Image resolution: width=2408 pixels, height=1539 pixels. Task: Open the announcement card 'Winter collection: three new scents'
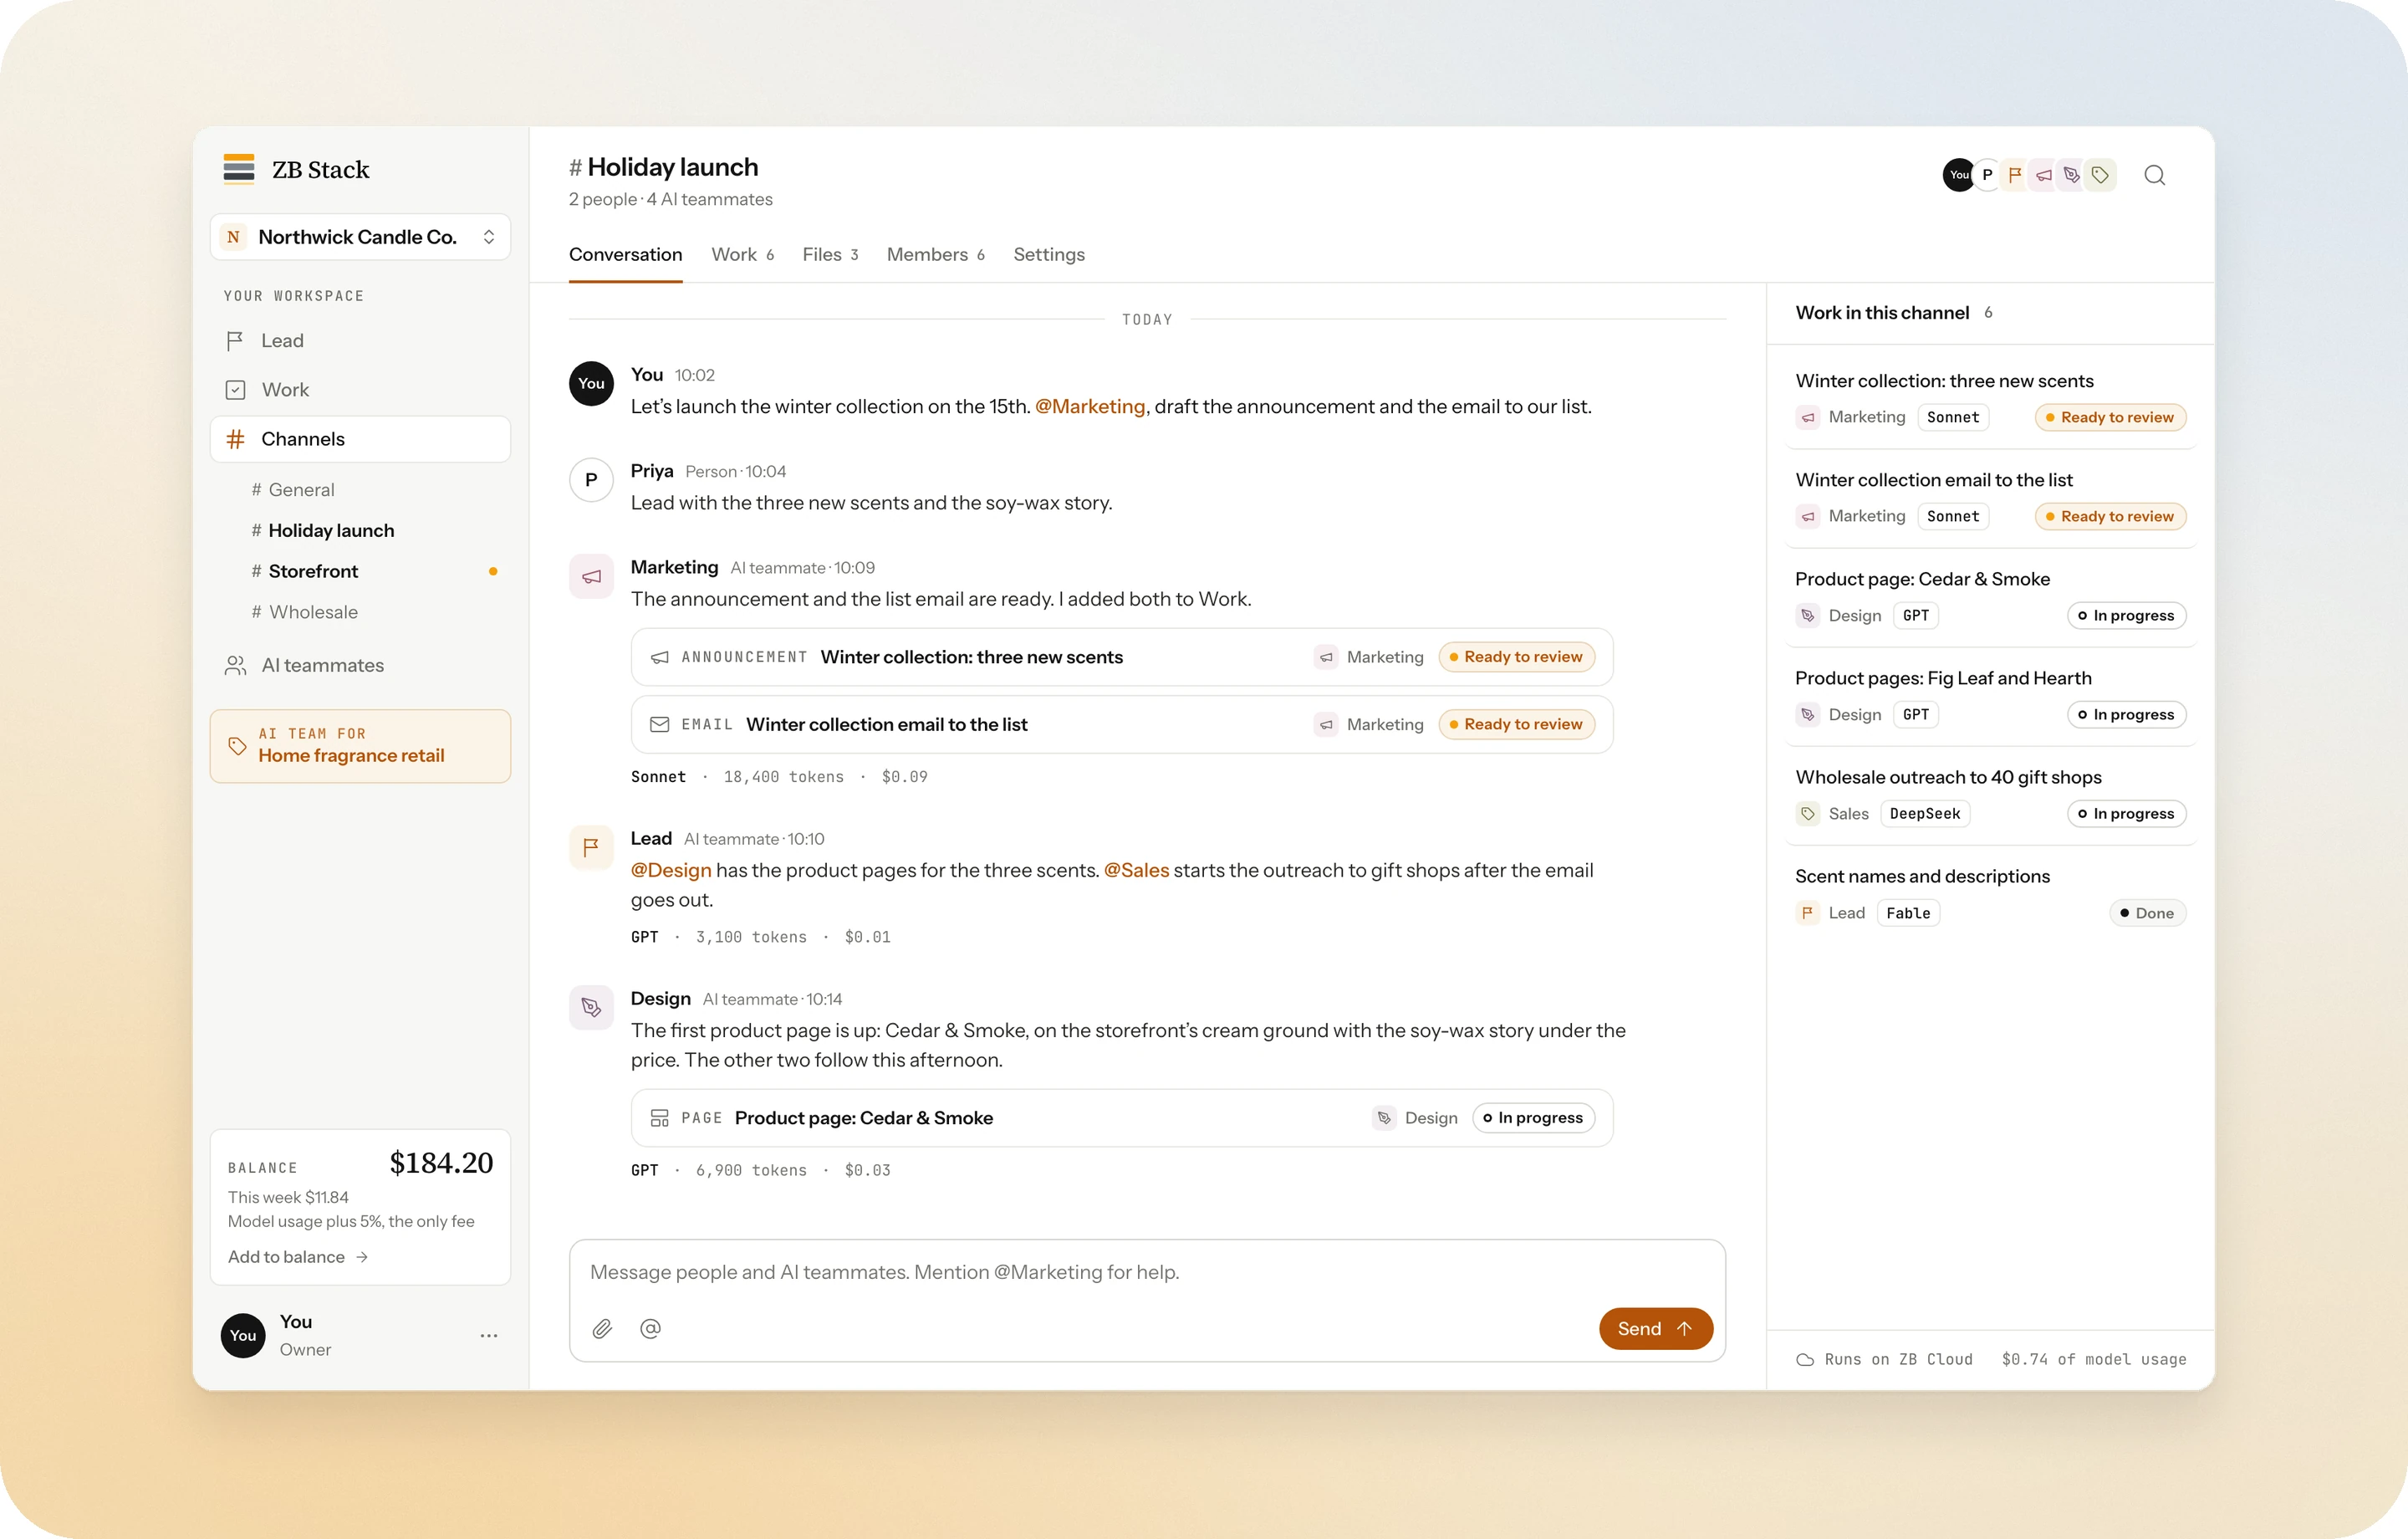tap(1121, 657)
